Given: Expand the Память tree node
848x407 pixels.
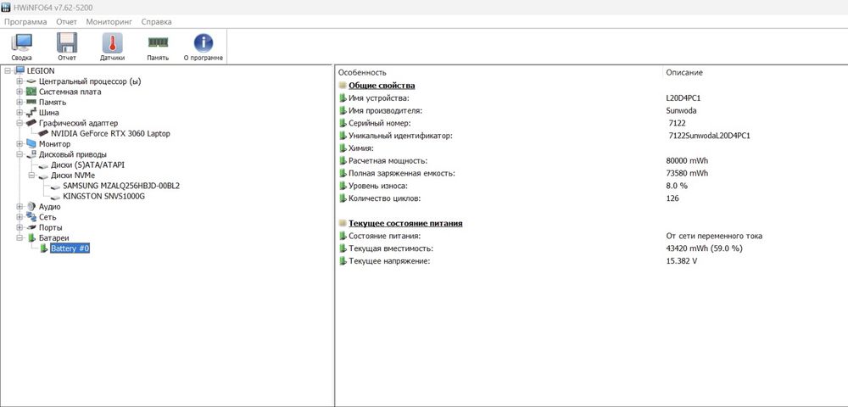Looking at the screenshot, I should coord(20,102).
